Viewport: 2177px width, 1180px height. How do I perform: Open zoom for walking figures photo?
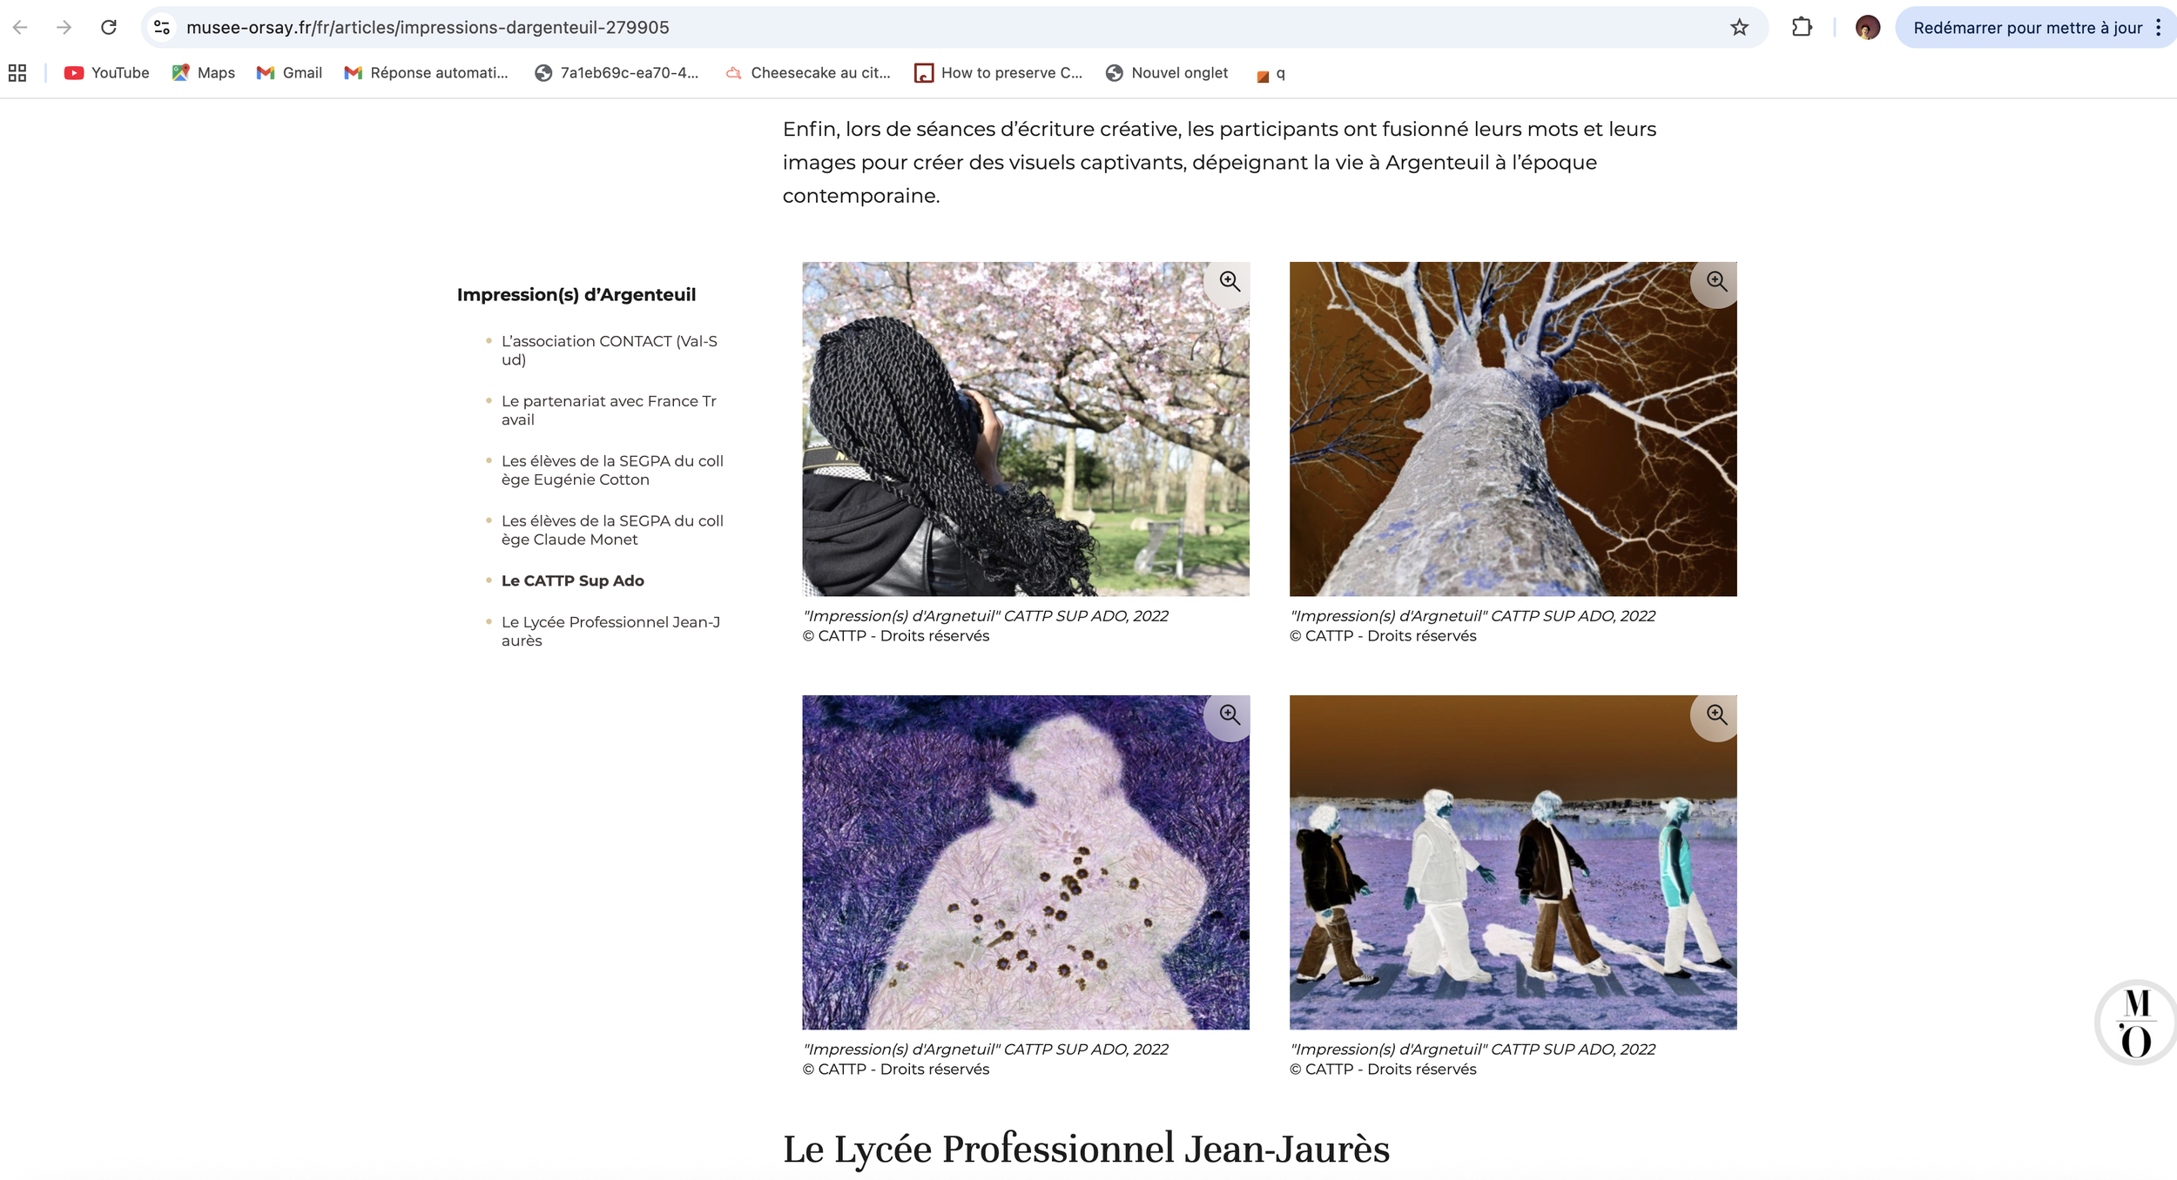click(1715, 714)
